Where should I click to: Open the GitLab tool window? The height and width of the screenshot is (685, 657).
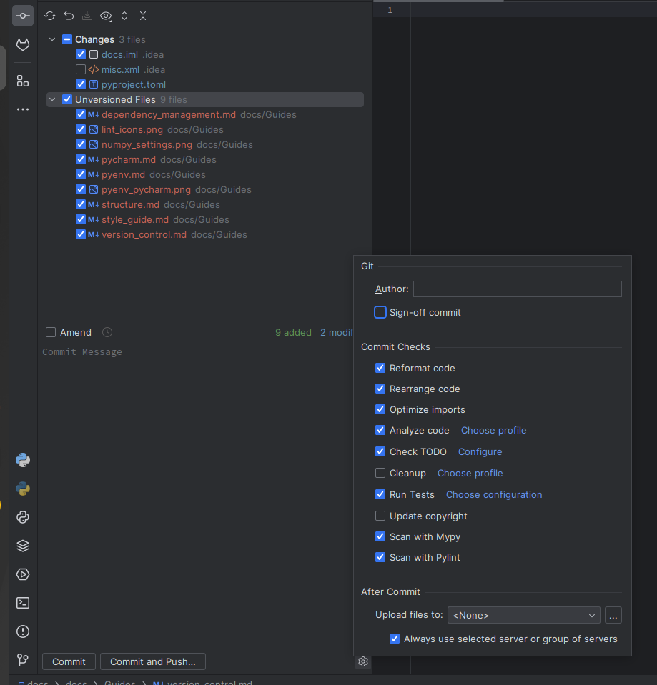click(x=23, y=45)
